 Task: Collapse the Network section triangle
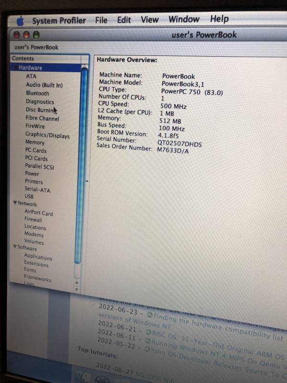(x=15, y=203)
